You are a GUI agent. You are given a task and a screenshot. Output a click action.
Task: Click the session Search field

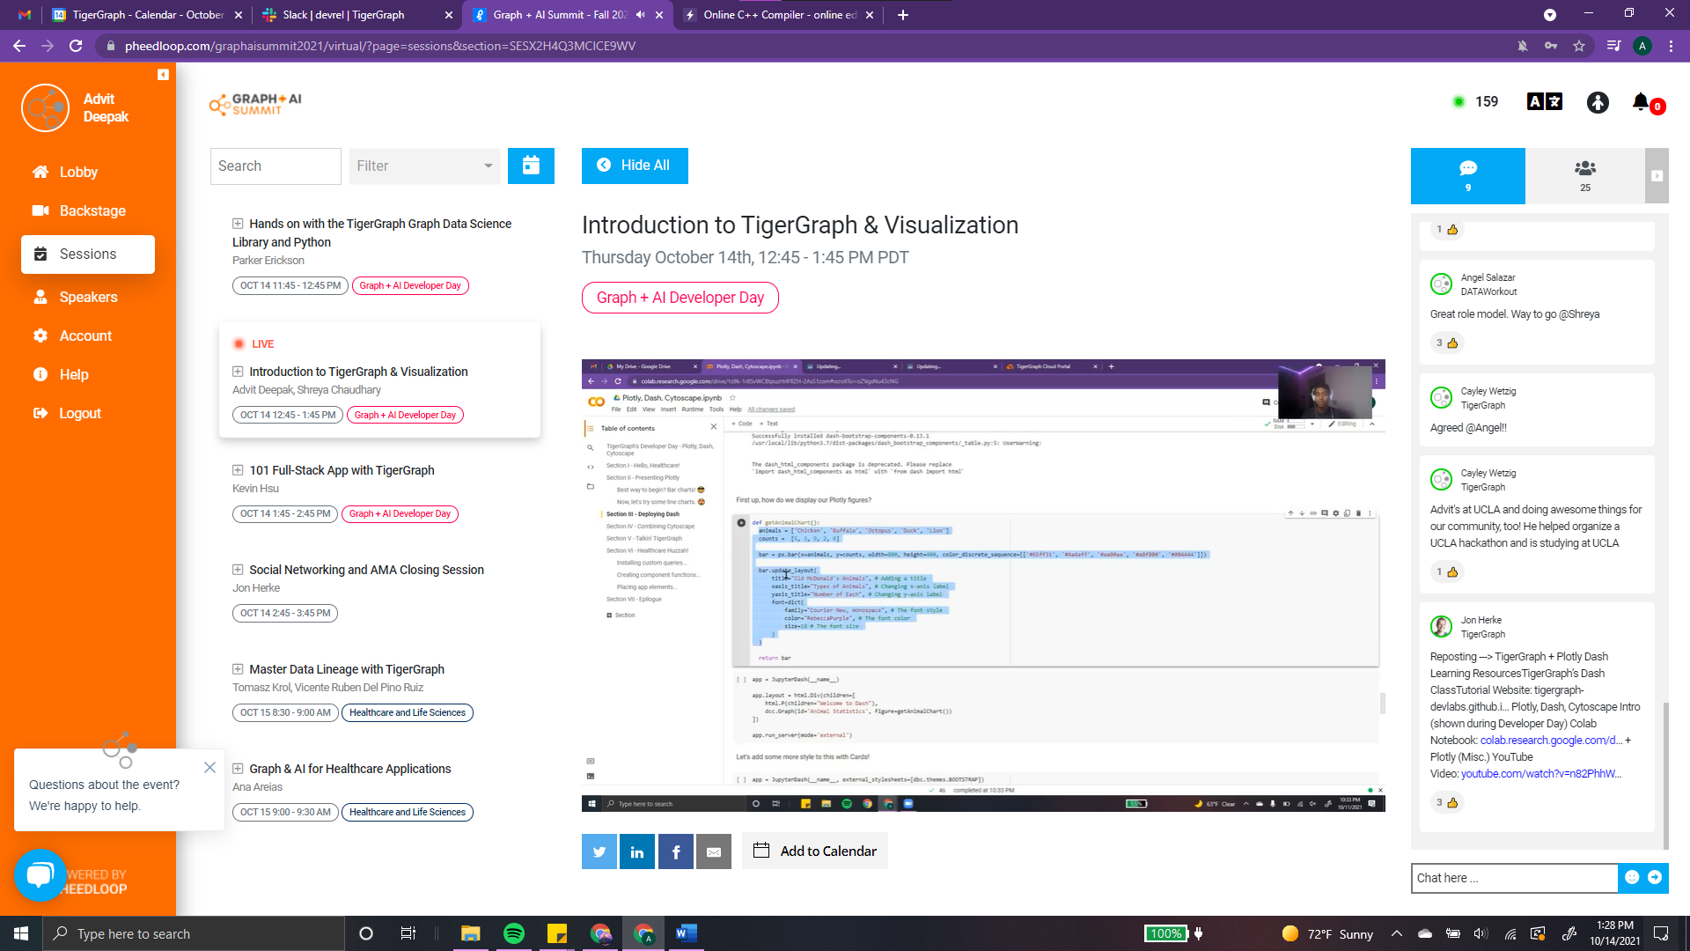point(276,166)
